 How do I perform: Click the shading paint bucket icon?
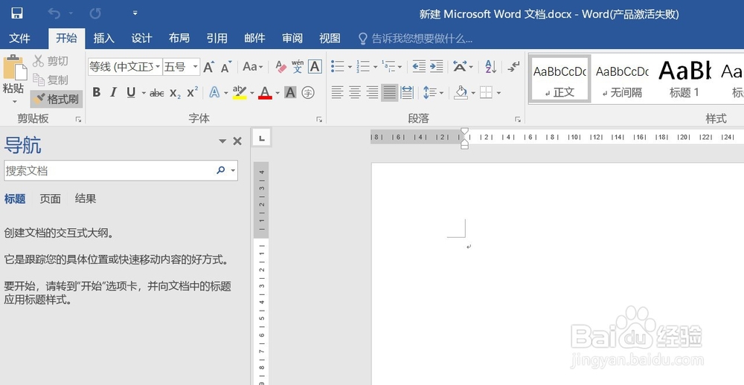(x=461, y=92)
